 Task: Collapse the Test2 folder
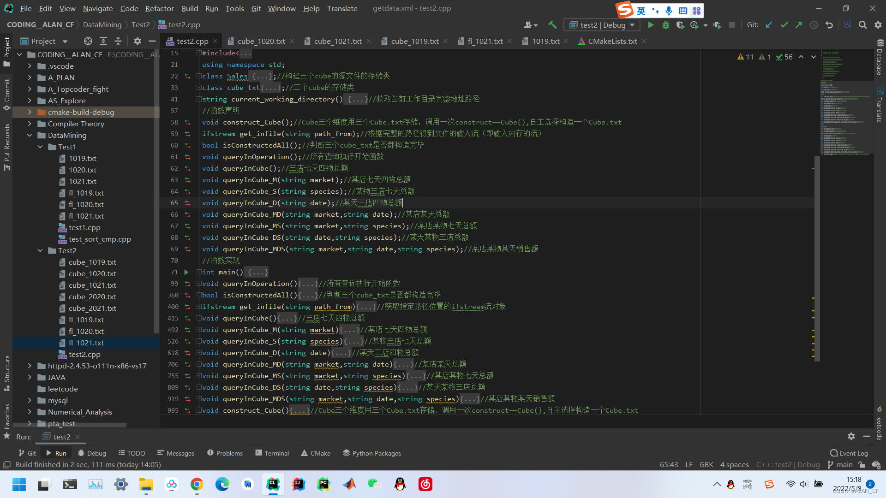[x=40, y=250]
